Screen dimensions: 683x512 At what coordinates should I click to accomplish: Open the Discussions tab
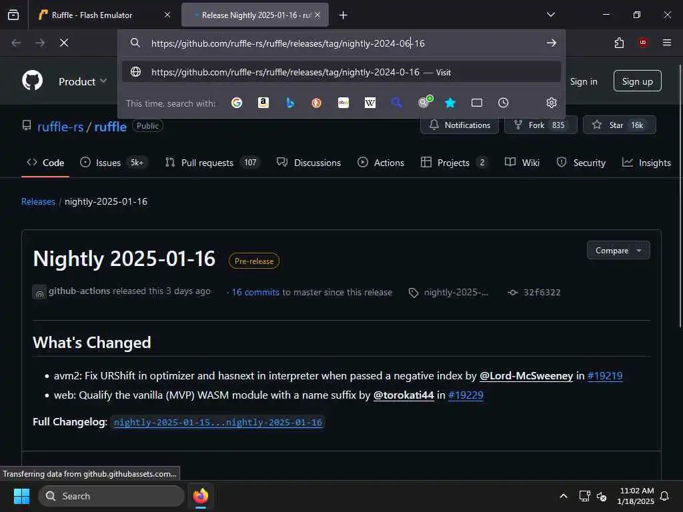[x=309, y=163]
